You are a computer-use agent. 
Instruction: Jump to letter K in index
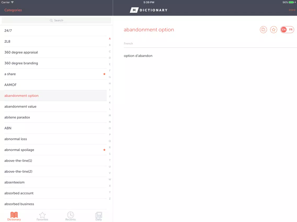tap(110, 103)
